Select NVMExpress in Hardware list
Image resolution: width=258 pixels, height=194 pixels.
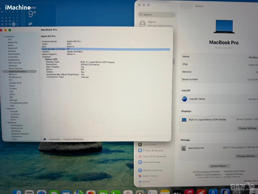(x=15, y=77)
